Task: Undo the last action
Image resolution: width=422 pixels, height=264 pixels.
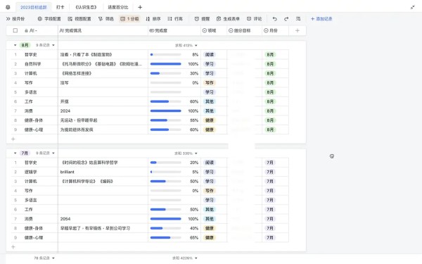Action: coord(274,19)
